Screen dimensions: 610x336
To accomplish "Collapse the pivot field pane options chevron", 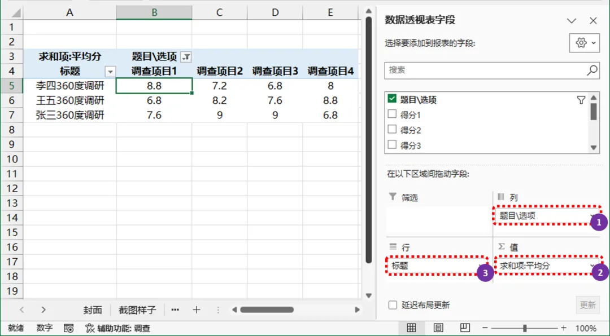I will coord(572,21).
